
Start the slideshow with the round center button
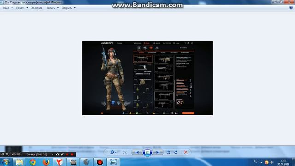tap(147, 152)
